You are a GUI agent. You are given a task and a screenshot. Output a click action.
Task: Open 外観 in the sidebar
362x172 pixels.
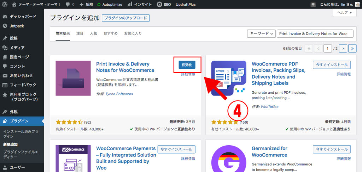pos(22,112)
